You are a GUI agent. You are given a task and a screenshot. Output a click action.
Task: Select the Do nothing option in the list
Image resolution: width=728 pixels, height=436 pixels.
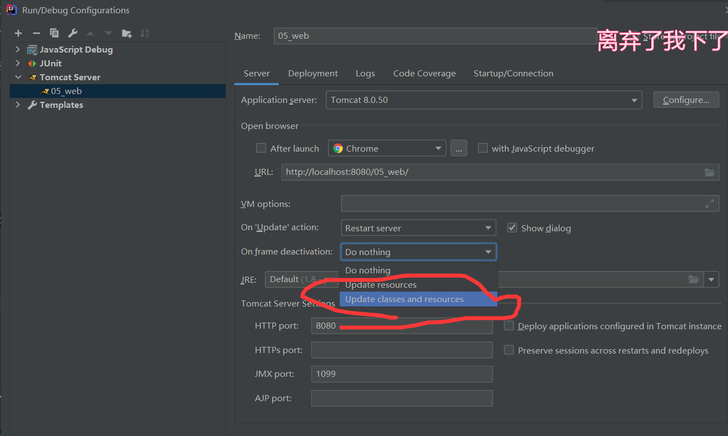(x=418, y=271)
